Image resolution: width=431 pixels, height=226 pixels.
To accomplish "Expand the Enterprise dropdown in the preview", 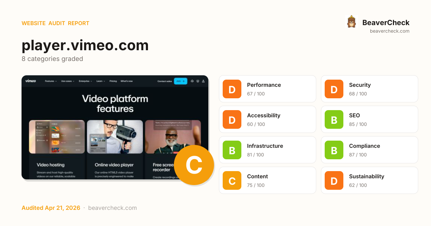I will pos(85,81).
